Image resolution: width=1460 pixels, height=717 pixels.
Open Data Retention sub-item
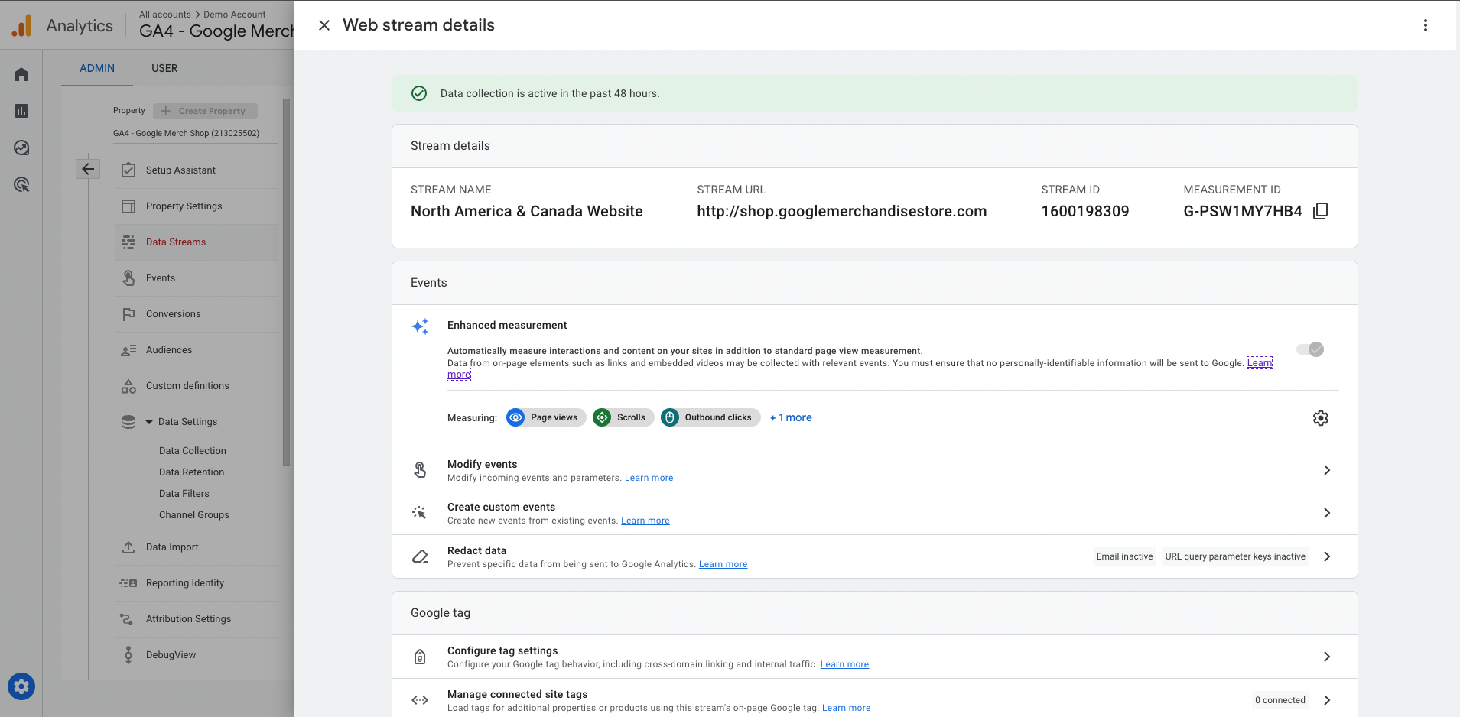pos(192,472)
